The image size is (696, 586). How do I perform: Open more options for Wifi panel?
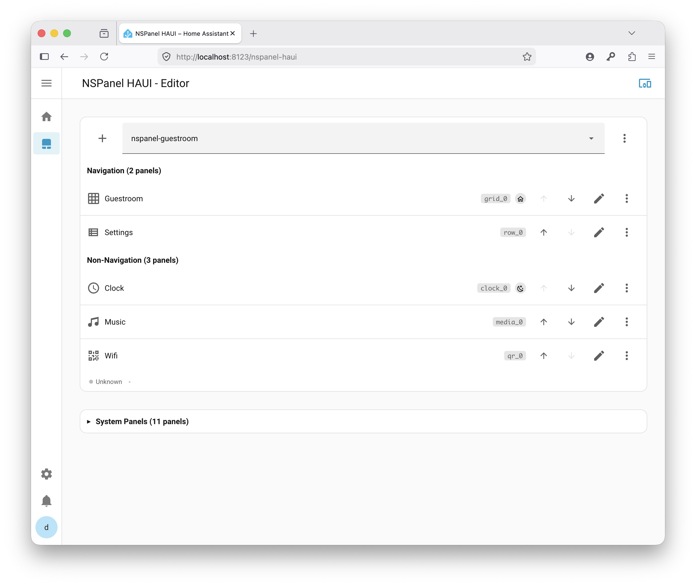pyautogui.click(x=626, y=356)
